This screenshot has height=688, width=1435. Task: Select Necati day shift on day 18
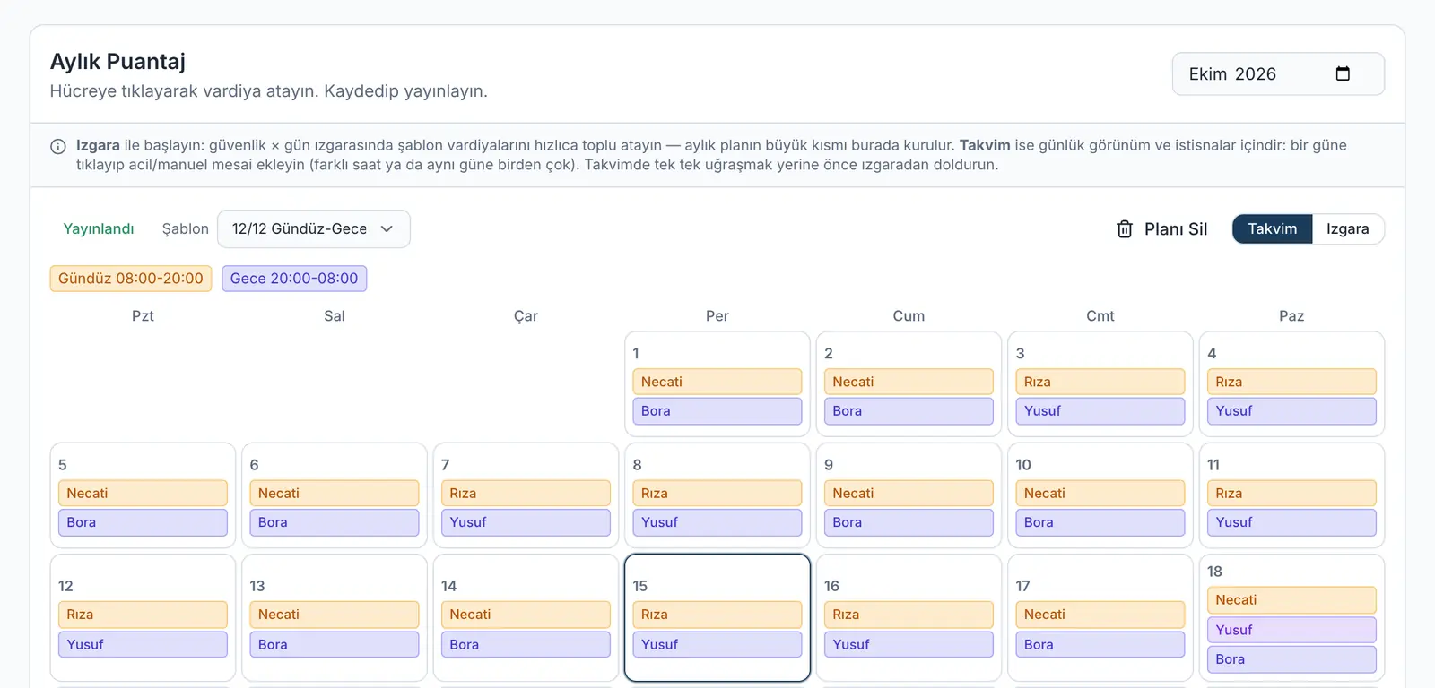[x=1291, y=600]
